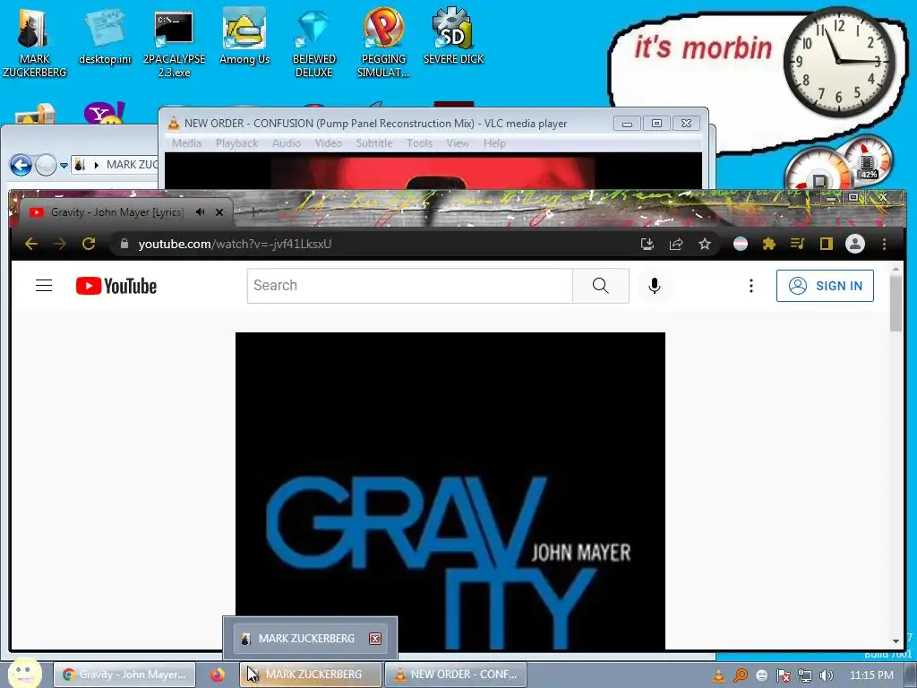Go forward in Chrome

pos(60,244)
